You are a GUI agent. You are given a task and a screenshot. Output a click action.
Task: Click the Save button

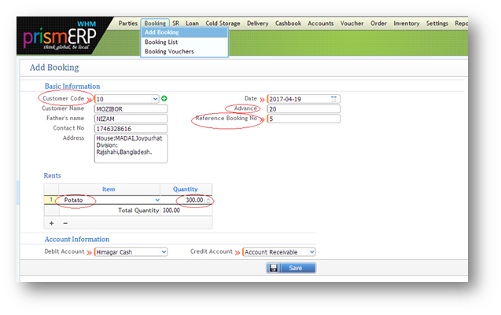click(290, 268)
